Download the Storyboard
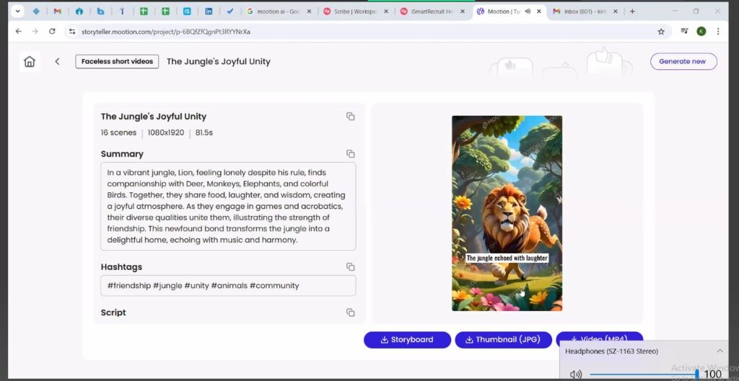 tap(407, 340)
